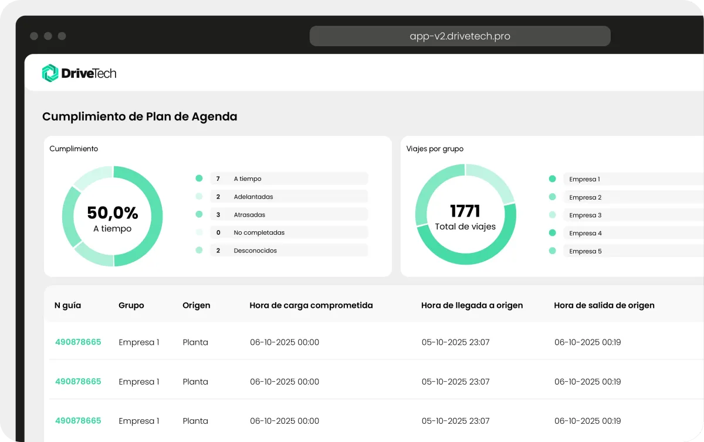Focus the app-v2.drivetech.pro address bar
This screenshot has width=704, height=442.
tap(460, 36)
